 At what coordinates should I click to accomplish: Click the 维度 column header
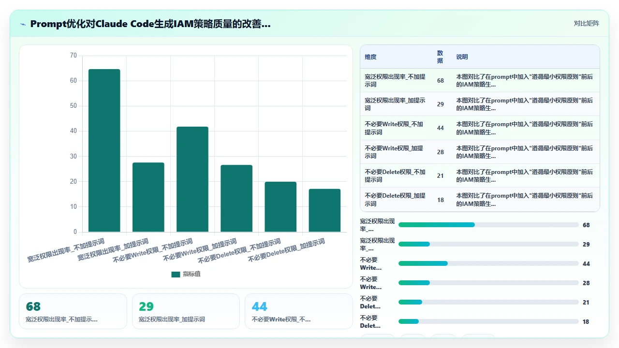point(370,57)
